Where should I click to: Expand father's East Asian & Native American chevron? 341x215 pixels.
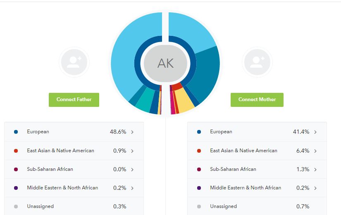click(132, 151)
